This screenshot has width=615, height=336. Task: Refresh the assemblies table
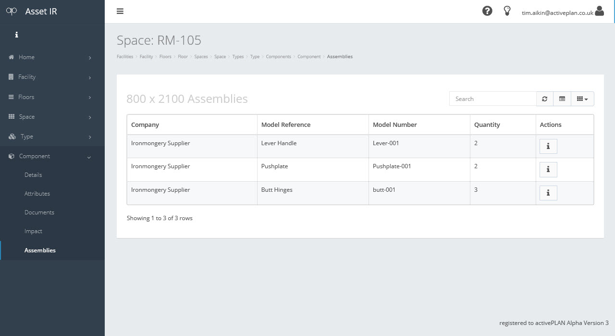(x=544, y=99)
